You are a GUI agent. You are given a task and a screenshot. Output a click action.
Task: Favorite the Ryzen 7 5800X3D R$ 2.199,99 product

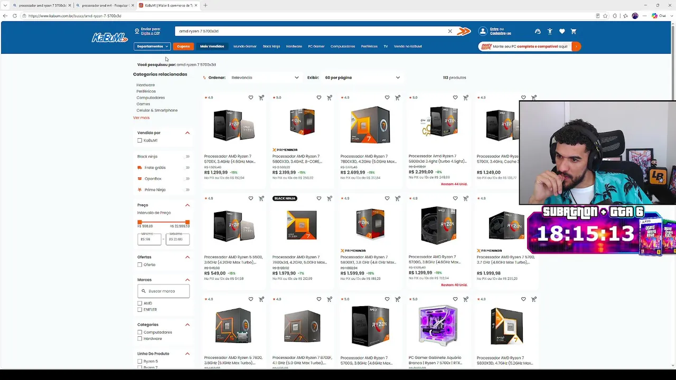coord(319,98)
